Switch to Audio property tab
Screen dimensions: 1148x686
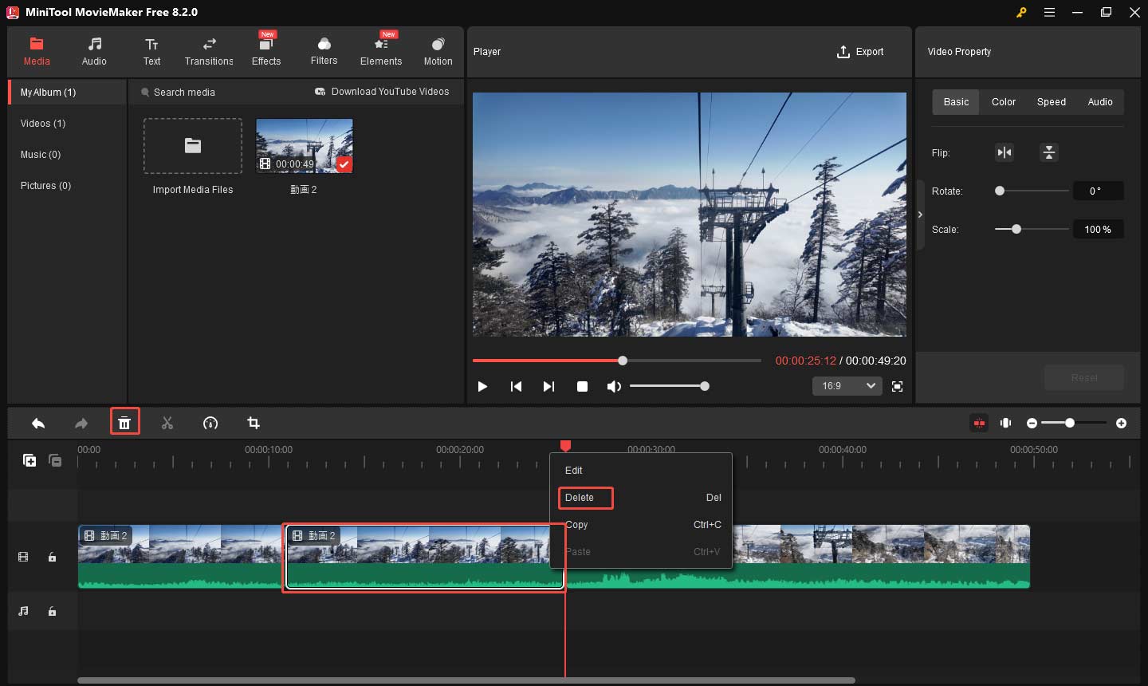point(1100,102)
